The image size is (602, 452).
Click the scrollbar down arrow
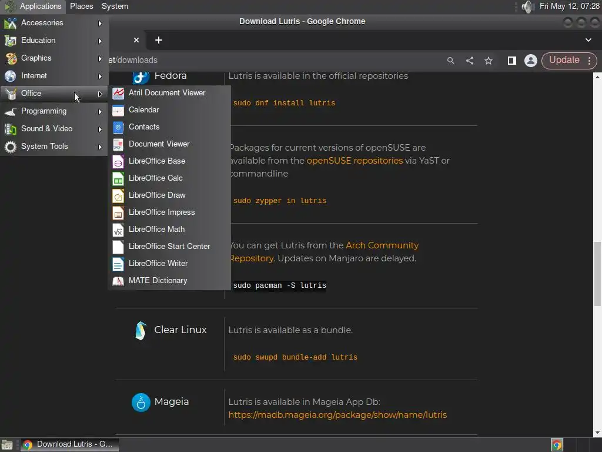click(597, 433)
